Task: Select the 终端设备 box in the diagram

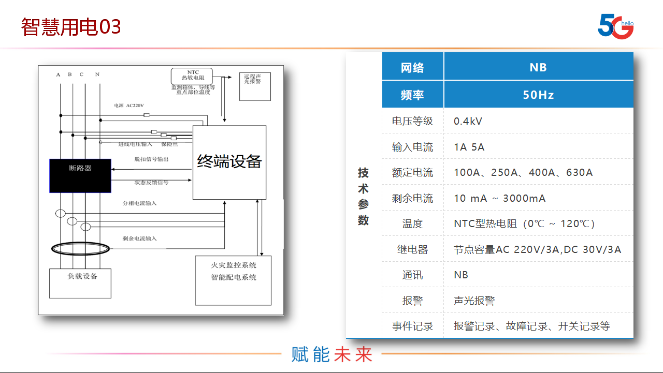Action: coord(229,162)
